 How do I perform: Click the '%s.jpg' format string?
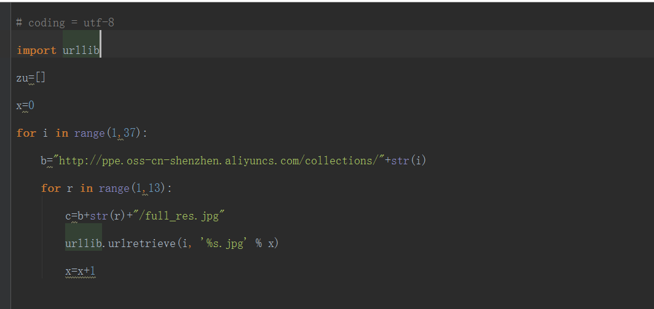(225, 243)
